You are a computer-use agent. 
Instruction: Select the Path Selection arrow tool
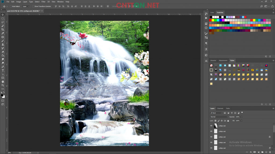pos(3,74)
